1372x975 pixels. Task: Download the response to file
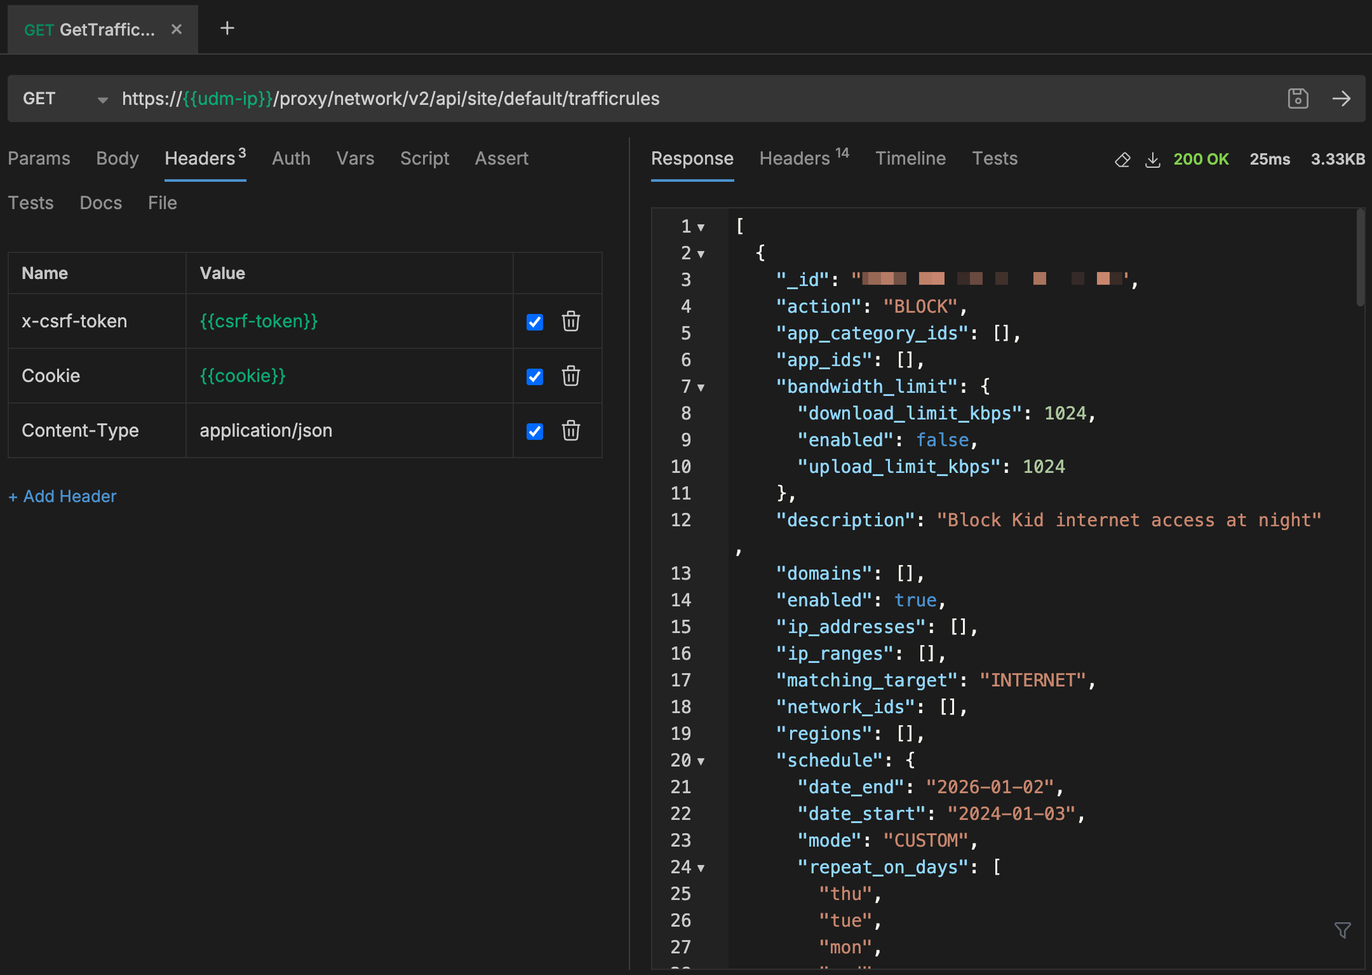(1152, 160)
